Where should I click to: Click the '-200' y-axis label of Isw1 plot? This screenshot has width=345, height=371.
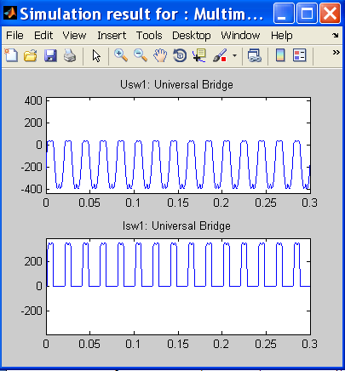[32, 311]
